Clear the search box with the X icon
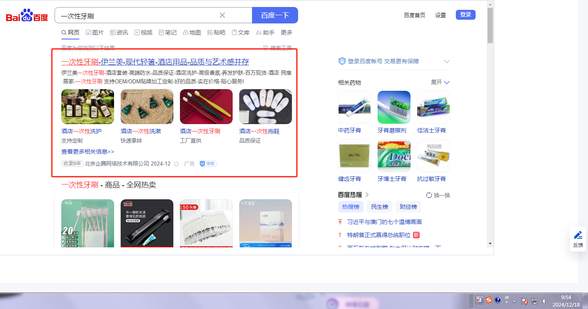 click(222, 15)
